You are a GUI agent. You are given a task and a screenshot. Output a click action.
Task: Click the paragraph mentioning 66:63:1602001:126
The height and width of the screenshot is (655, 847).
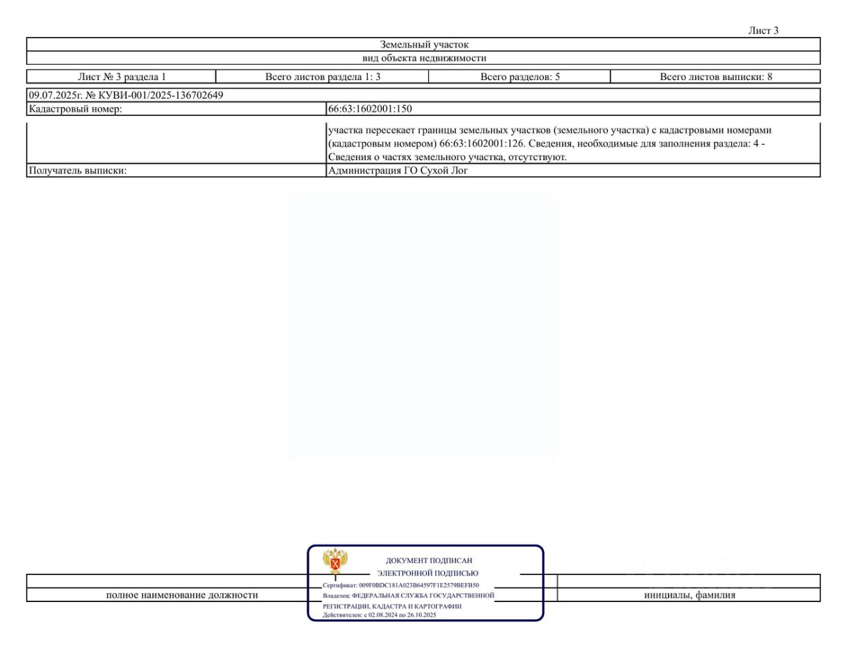(x=550, y=144)
